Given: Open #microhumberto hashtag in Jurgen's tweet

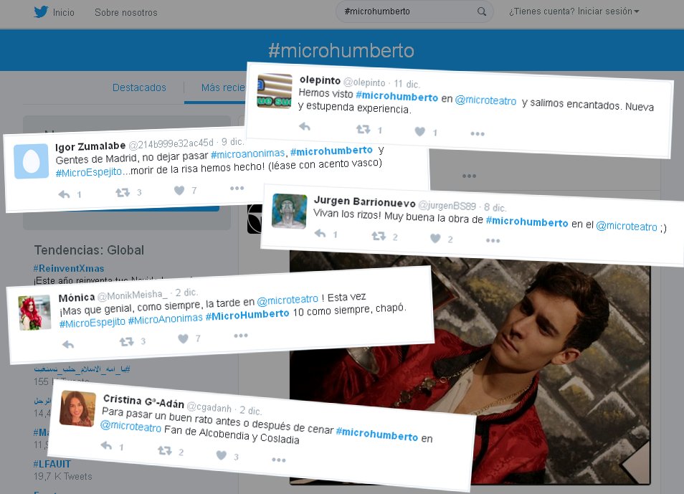Looking at the screenshot, I should tap(527, 222).
